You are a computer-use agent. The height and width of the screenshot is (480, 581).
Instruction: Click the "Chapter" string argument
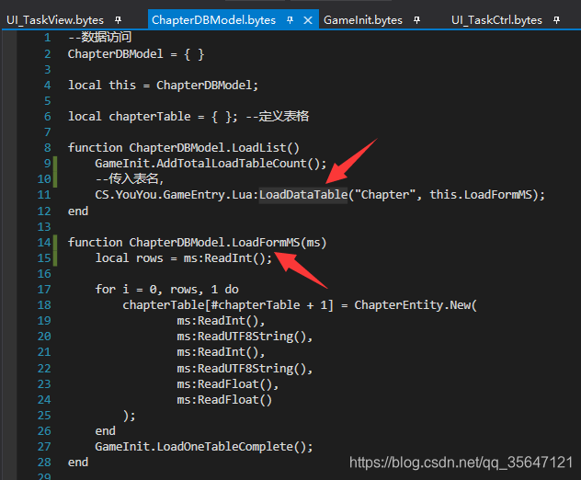pyautogui.click(x=385, y=195)
